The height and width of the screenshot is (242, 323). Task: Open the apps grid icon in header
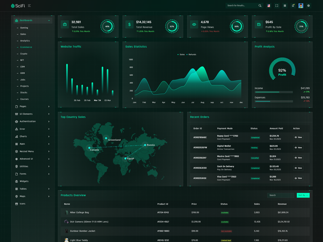pos(285,6)
